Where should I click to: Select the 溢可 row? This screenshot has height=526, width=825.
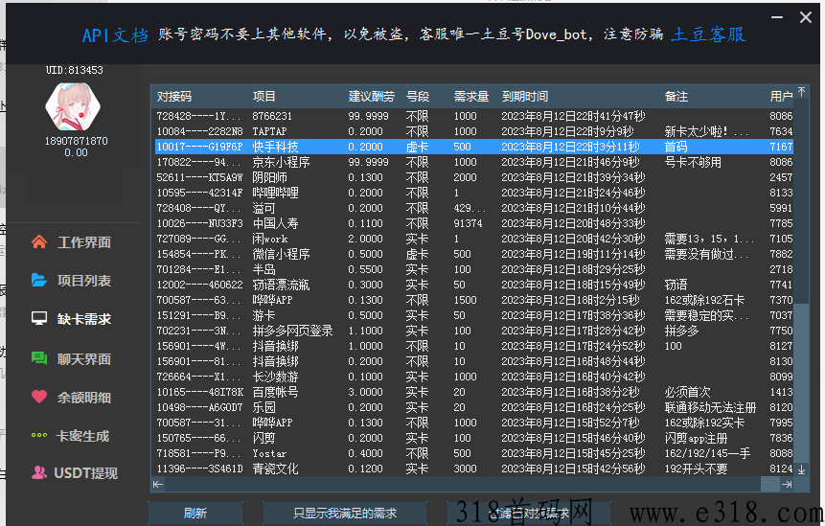point(473,208)
